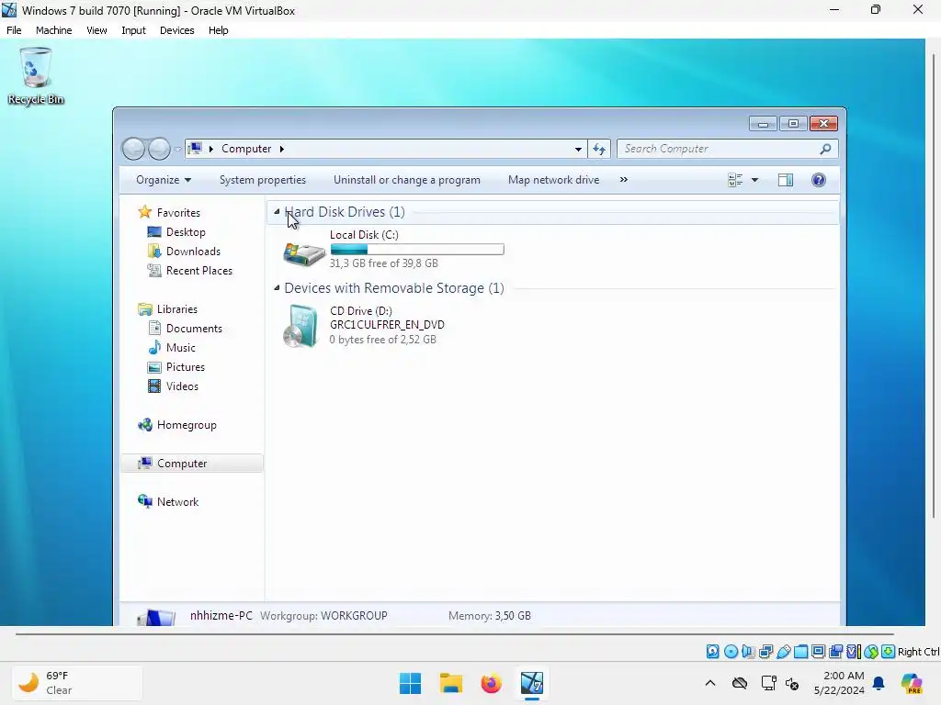Click VirtualBox shared folders indicator
941x705 pixels.
coord(800,652)
